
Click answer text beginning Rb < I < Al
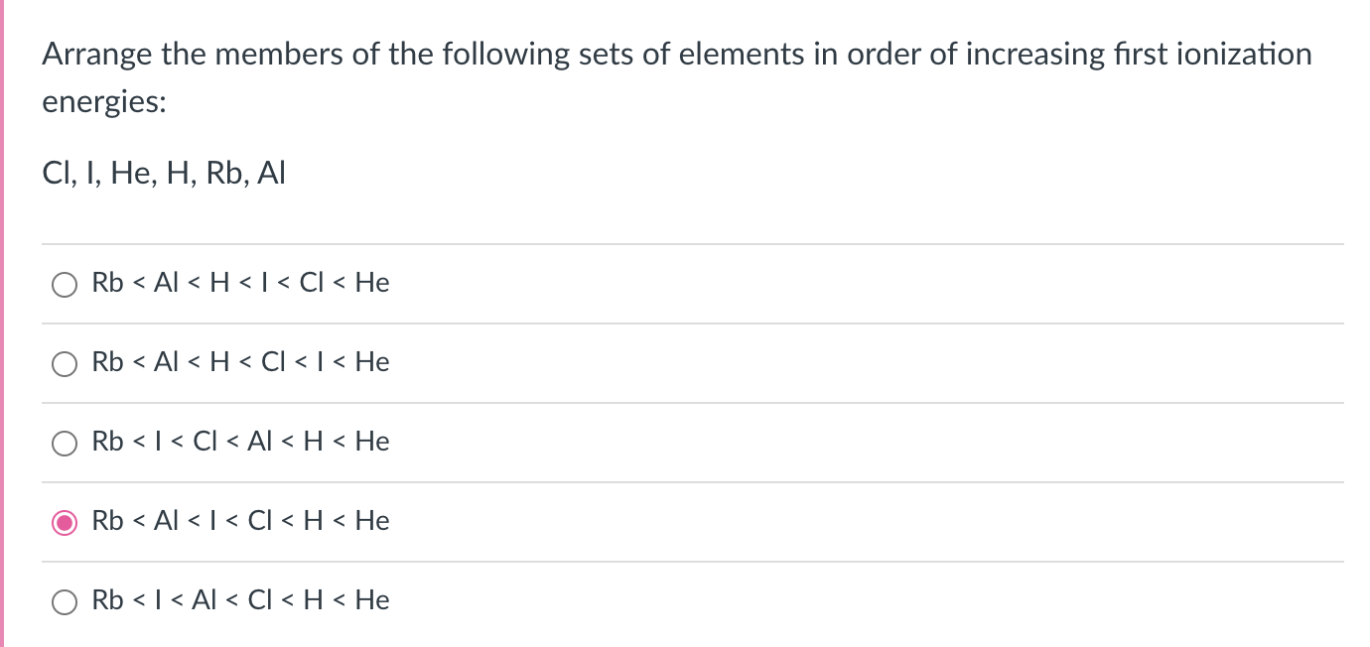pos(240,601)
